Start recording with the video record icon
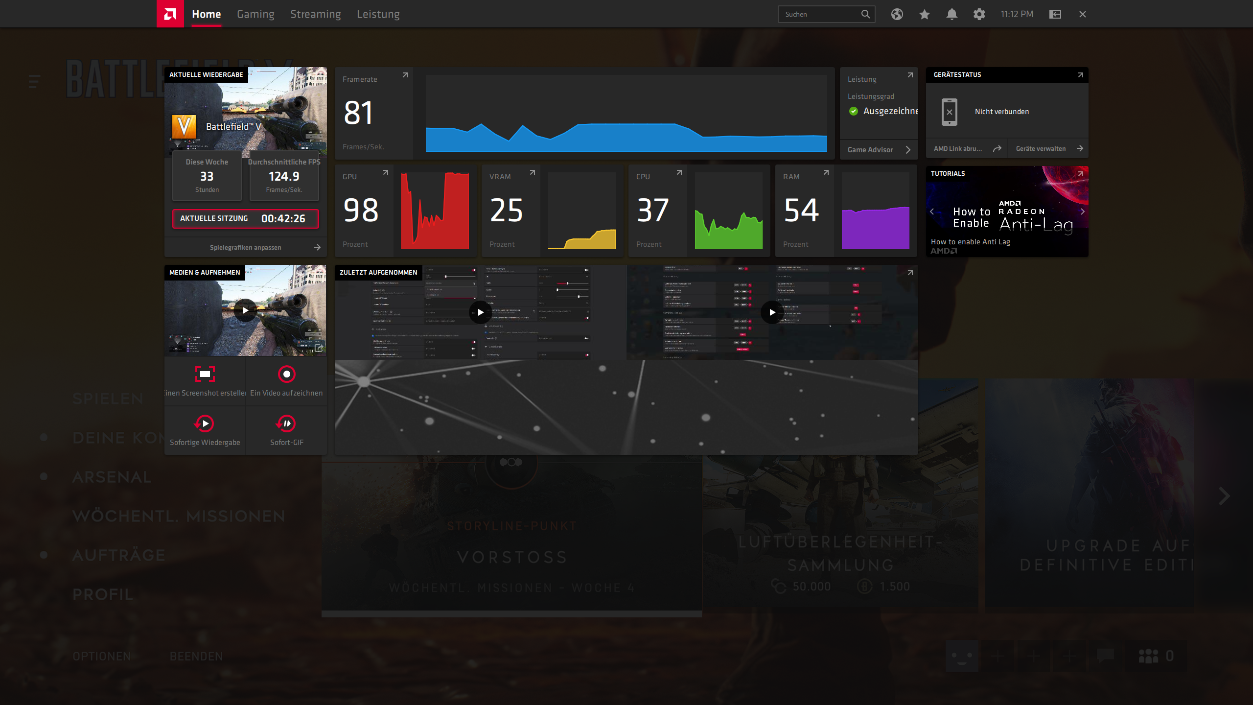1253x705 pixels. click(x=286, y=374)
